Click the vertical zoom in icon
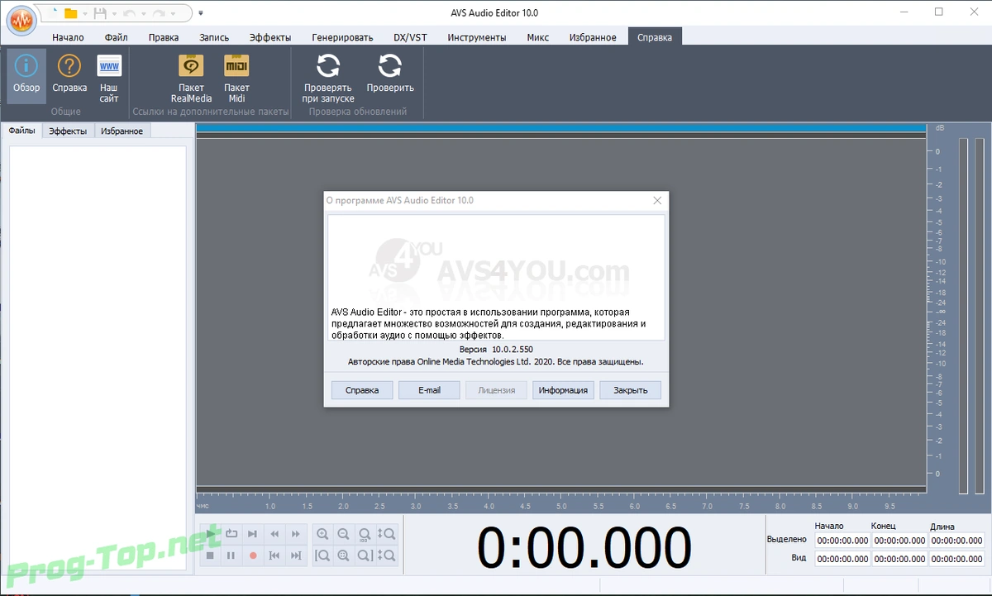Image resolution: width=992 pixels, height=596 pixels. pyautogui.click(x=387, y=534)
